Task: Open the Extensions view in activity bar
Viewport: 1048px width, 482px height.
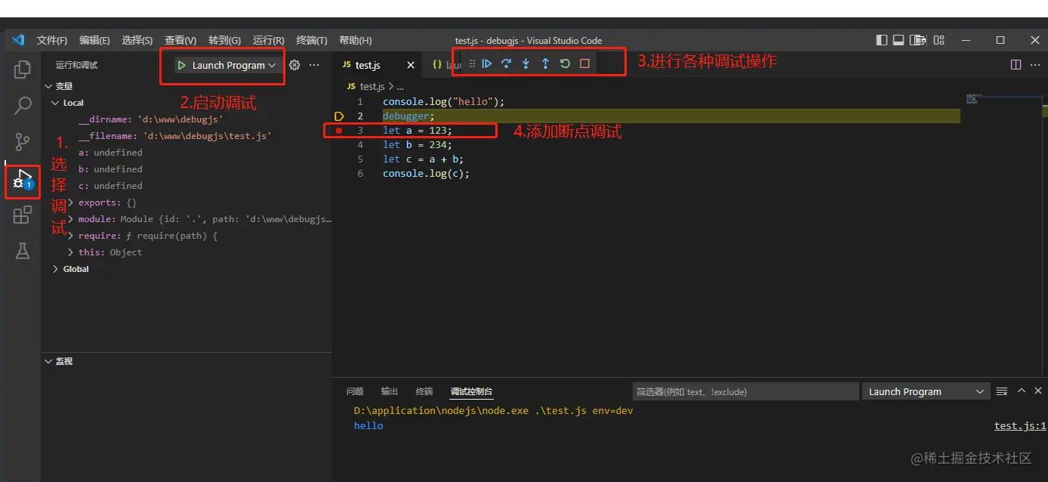Action: [23, 215]
